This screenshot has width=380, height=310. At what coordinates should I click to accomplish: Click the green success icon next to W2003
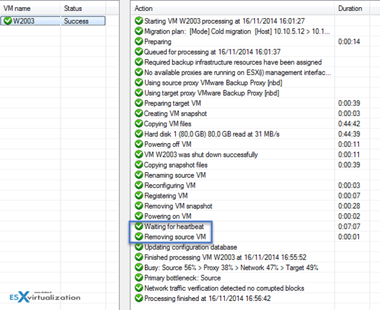[x=8, y=21]
